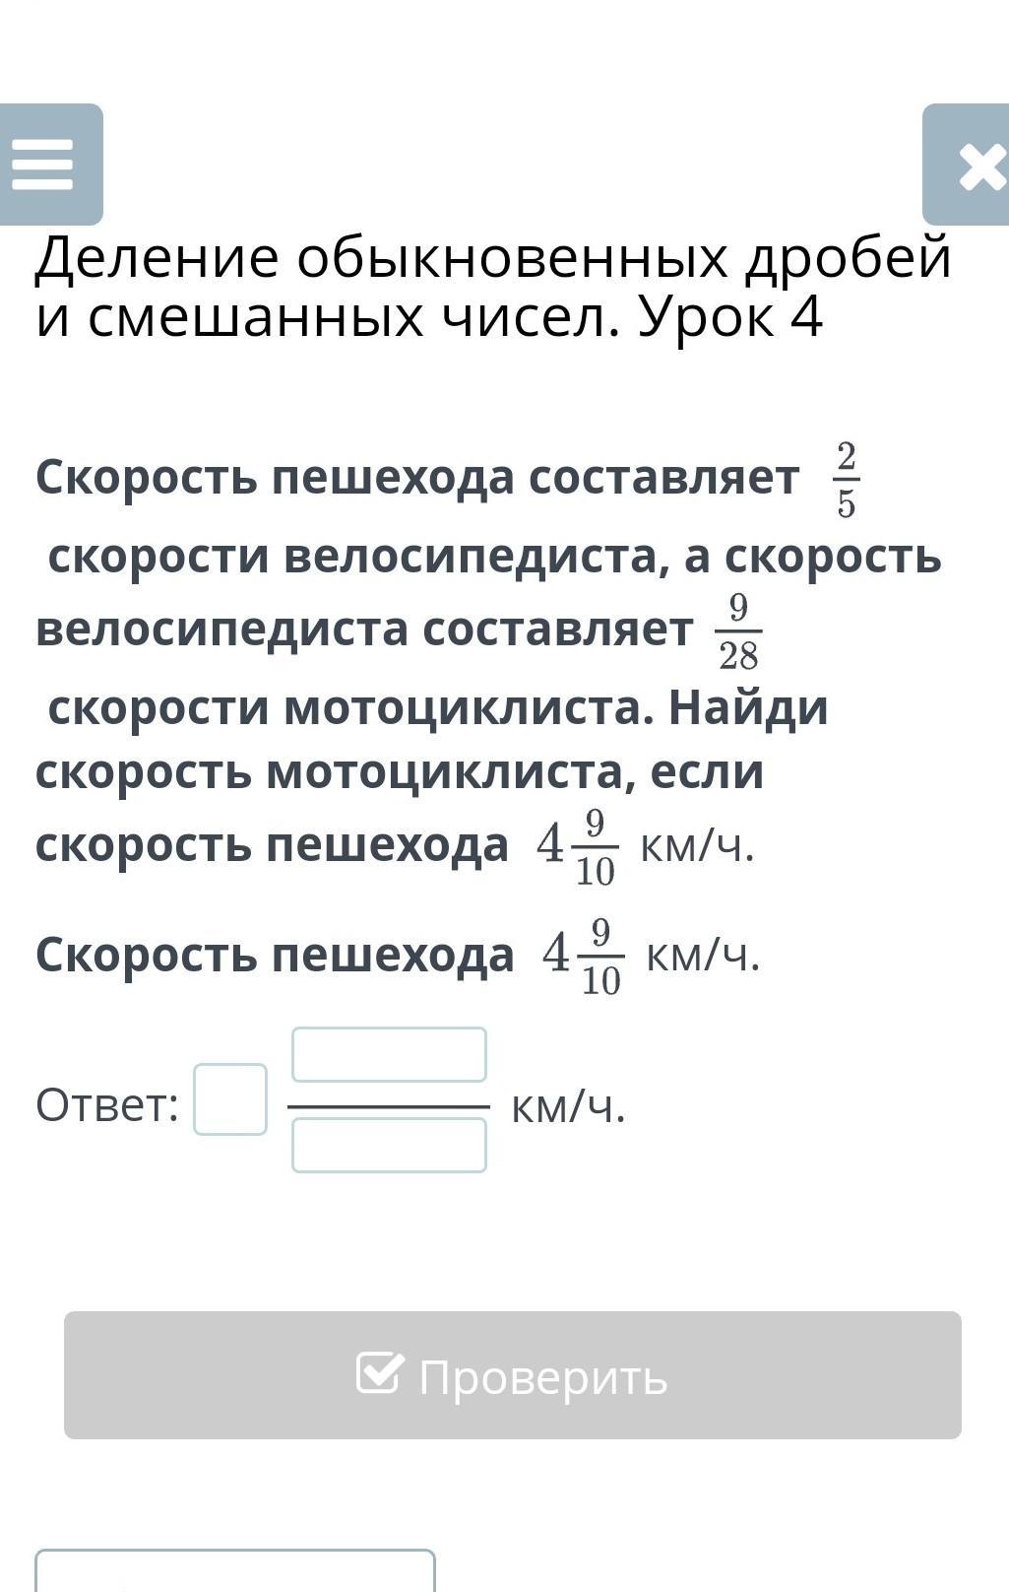The height and width of the screenshot is (1592, 1009).
Task: Click the phrase Найди скорость мотоциклиста
Action: click(432, 739)
